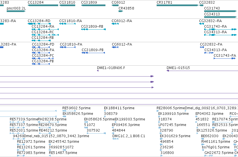Click the EK199910.5prime EST label
The width and height of the screenshot is (238, 157).
click(173, 114)
